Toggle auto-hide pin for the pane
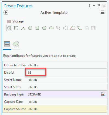The width and height of the screenshot is (109, 115). 99,5
